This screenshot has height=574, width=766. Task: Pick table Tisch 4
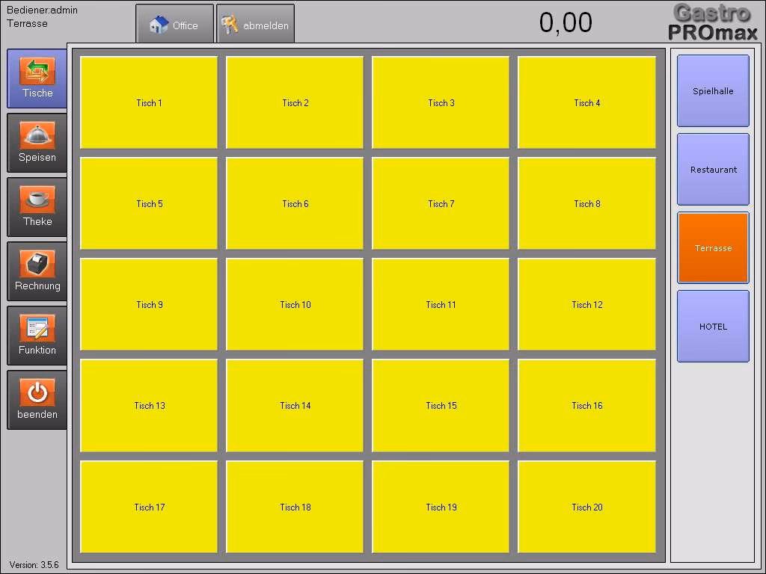point(586,103)
